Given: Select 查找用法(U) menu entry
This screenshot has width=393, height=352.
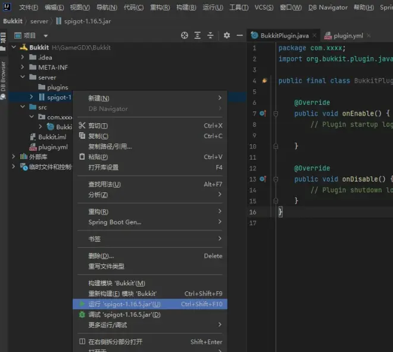Looking at the screenshot, I should coord(150,184).
